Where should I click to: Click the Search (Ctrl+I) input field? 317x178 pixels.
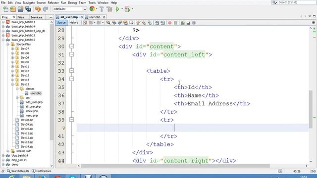296,2
